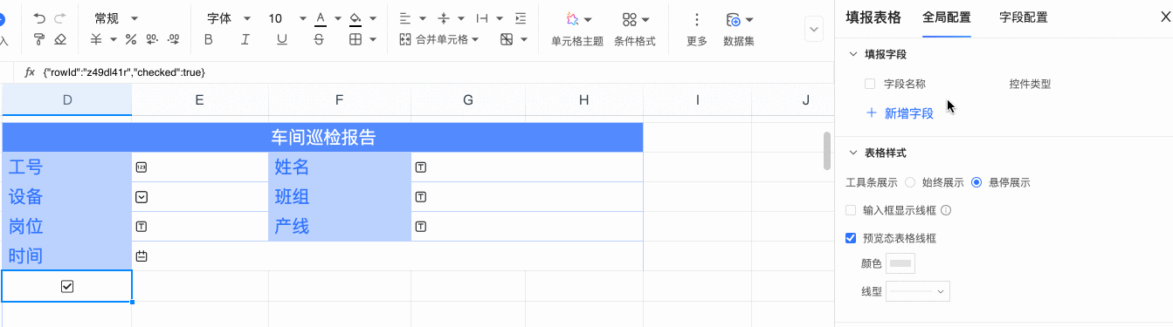1173x327 pixels.
Task: Click the vertical scrollbar thumb
Action: coord(827,151)
